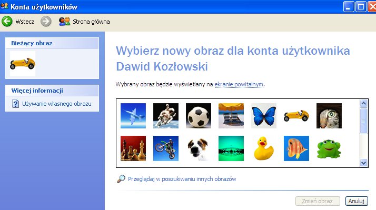This screenshot has width=376, height=210.
Task: Select the dog picture
Action: [x=199, y=148]
